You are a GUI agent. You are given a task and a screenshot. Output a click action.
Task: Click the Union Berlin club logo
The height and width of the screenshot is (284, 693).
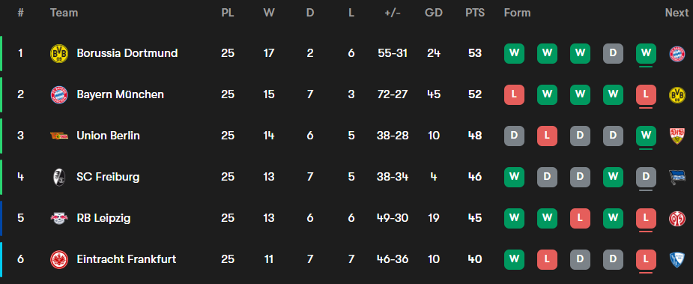point(58,136)
